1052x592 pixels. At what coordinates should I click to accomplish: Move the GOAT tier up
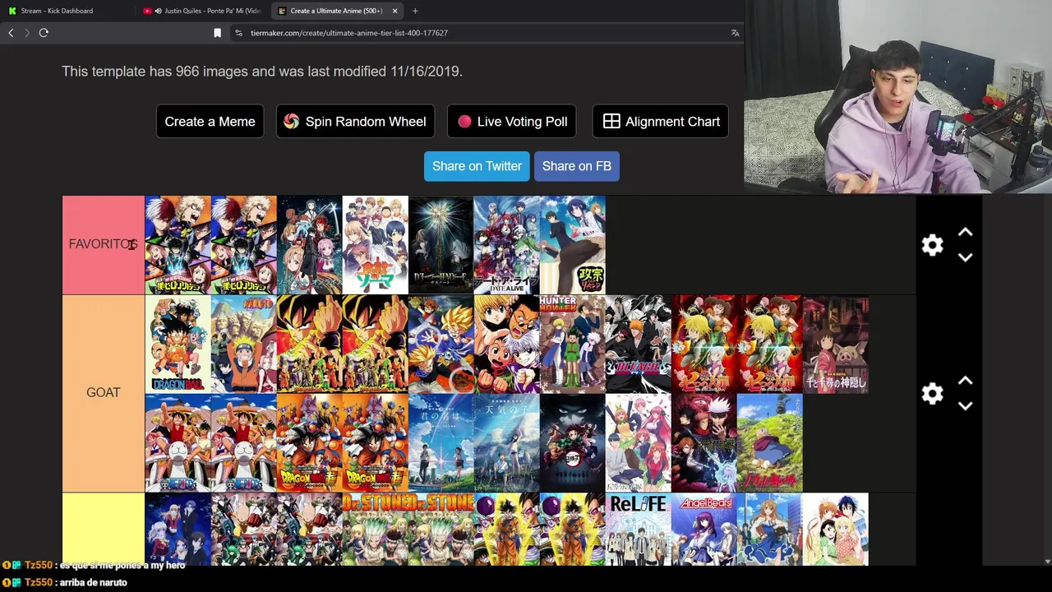(x=966, y=381)
